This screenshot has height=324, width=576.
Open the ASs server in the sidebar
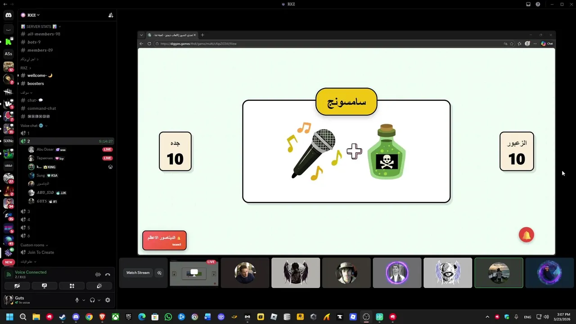pyautogui.click(x=9, y=54)
